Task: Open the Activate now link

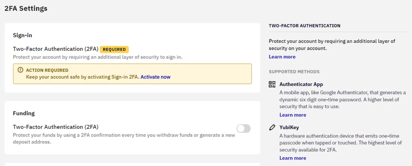Action: pos(156,77)
